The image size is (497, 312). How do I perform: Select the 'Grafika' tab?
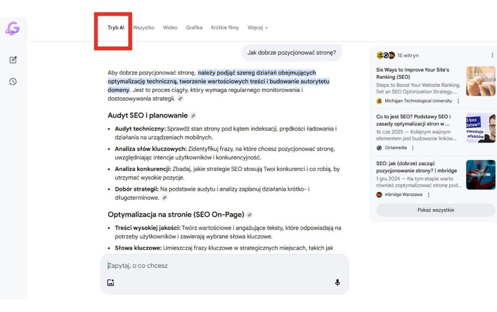194,28
